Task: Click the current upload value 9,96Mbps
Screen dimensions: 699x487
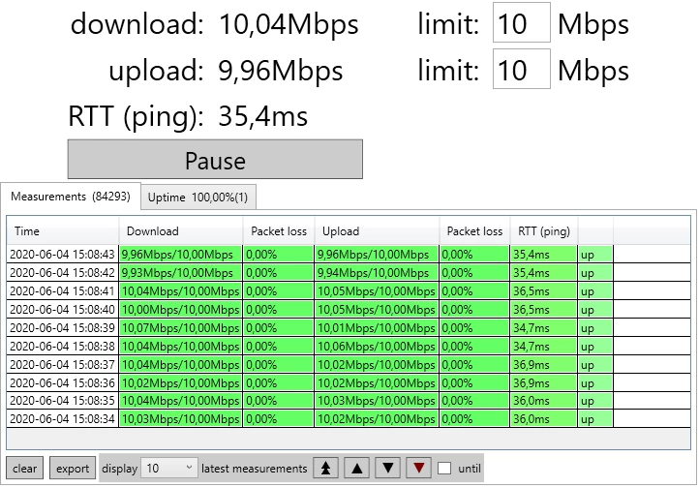Action: coord(281,71)
